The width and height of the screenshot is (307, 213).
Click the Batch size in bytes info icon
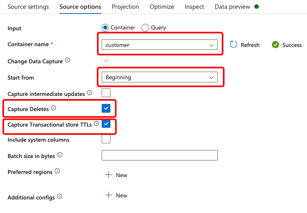60,155
